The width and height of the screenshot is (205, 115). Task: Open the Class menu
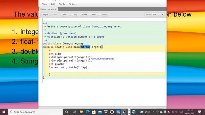45,4
